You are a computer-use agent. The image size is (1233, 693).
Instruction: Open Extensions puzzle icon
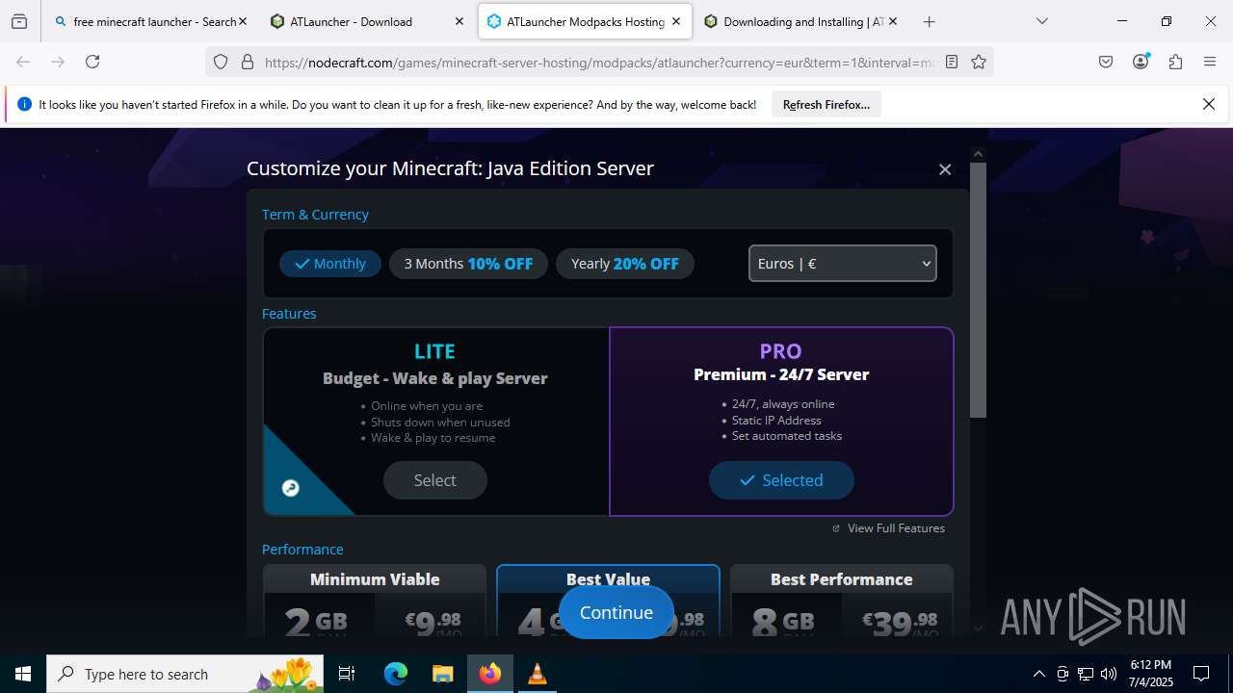[1175, 62]
